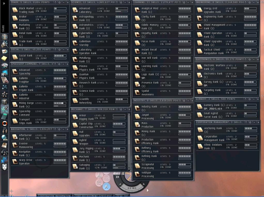The height and width of the screenshot is (197, 264).
Task: Click the question-mark info icon in sidebar
Action: [5, 160]
